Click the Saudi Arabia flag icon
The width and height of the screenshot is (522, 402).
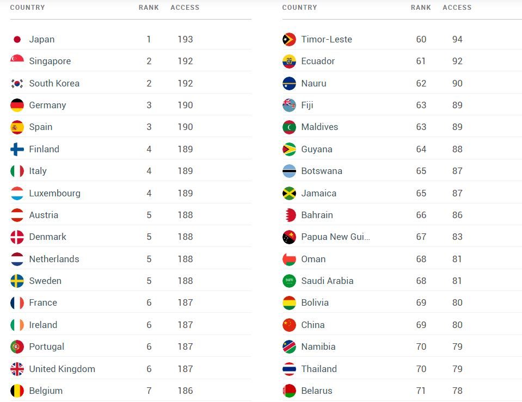pos(289,281)
